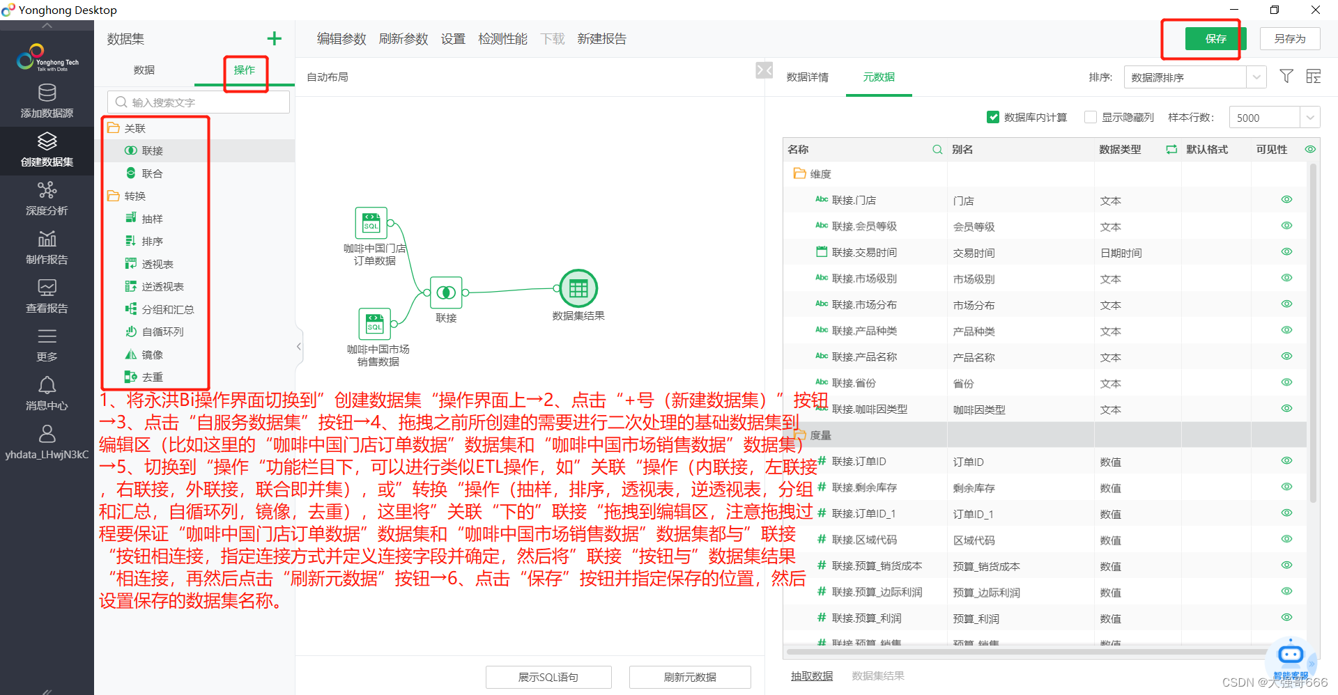Open the 样本行数 5000 dropdown
This screenshot has height=695, width=1338.
(1274, 118)
